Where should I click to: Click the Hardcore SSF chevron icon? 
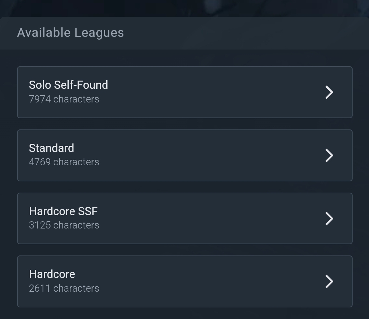click(329, 219)
